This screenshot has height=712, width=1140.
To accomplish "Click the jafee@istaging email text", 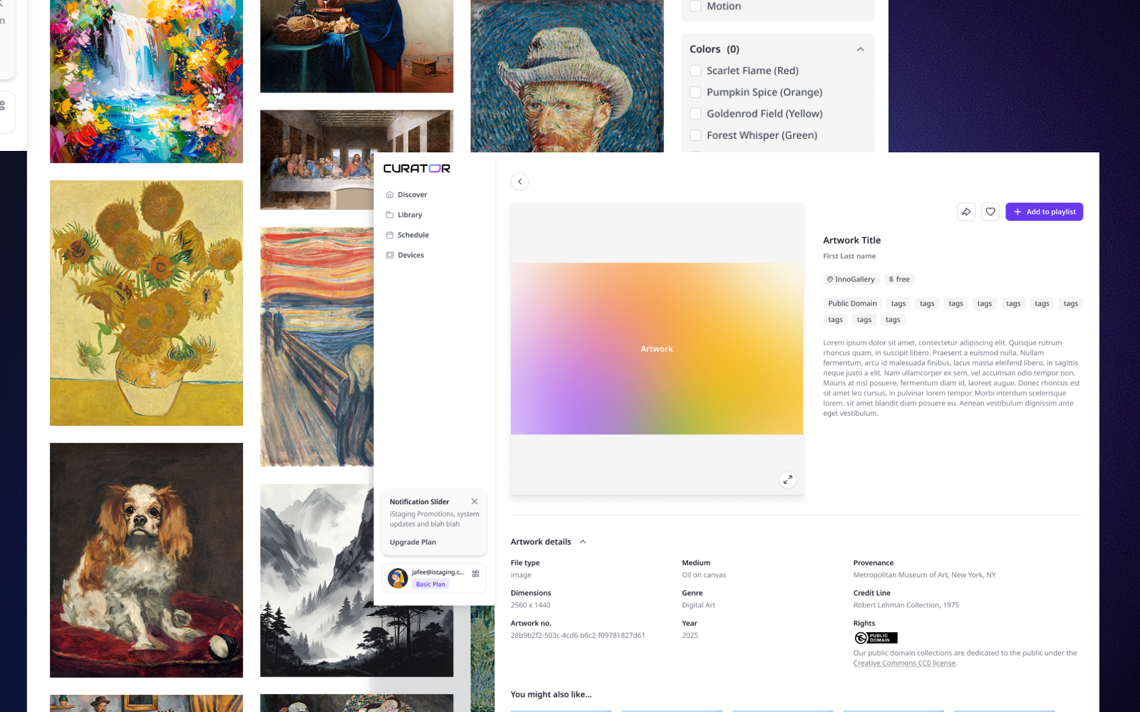I will coord(437,572).
